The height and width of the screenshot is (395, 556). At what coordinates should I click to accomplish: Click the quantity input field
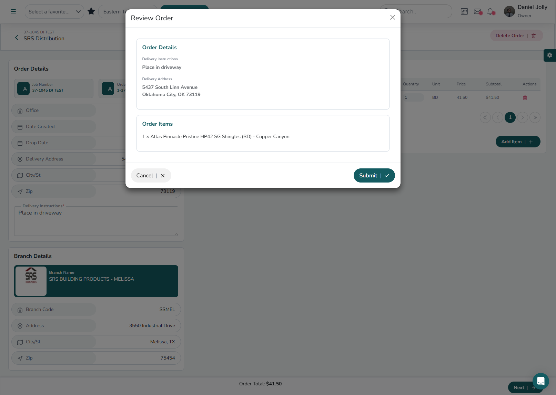click(413, 97)
